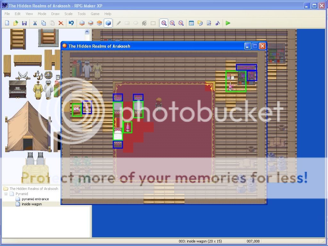Click the red Delete X icon

(61, 23)
